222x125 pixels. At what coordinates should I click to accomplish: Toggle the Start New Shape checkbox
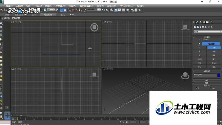point(199,44)
